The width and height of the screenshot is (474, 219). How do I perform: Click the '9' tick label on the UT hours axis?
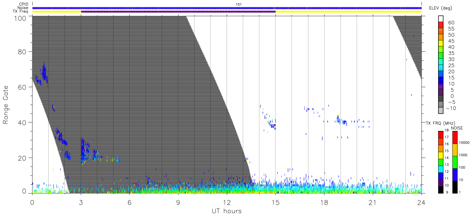[x=178, y=203]
